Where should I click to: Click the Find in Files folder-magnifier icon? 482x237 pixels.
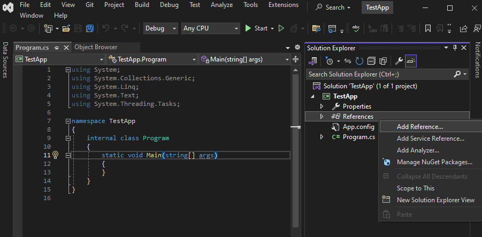(x=316, y=28)
